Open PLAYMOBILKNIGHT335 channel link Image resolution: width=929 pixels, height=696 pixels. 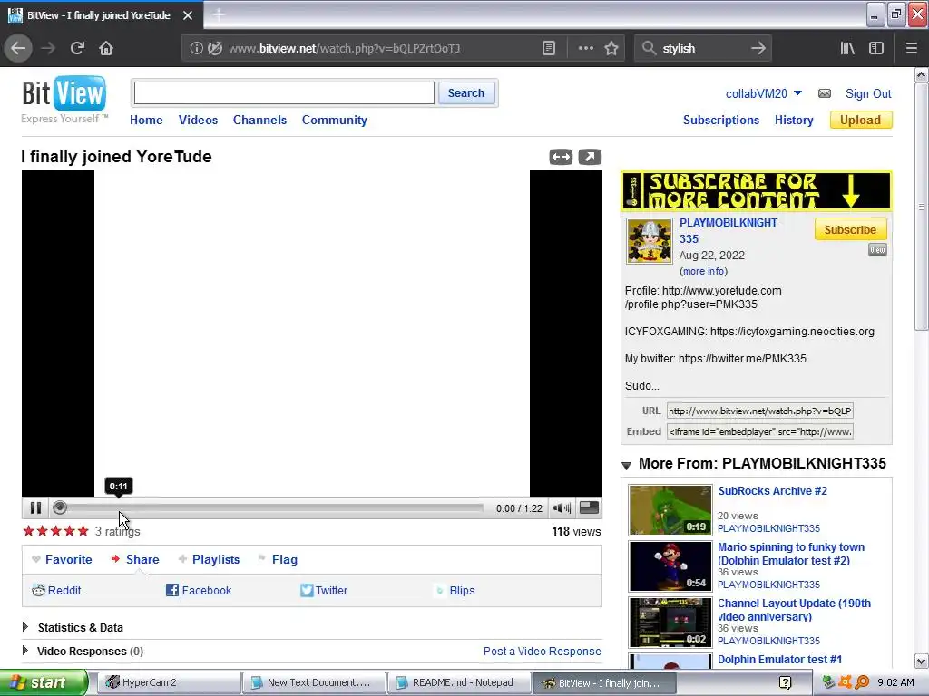pyautogui.click(x=729, y=231)
